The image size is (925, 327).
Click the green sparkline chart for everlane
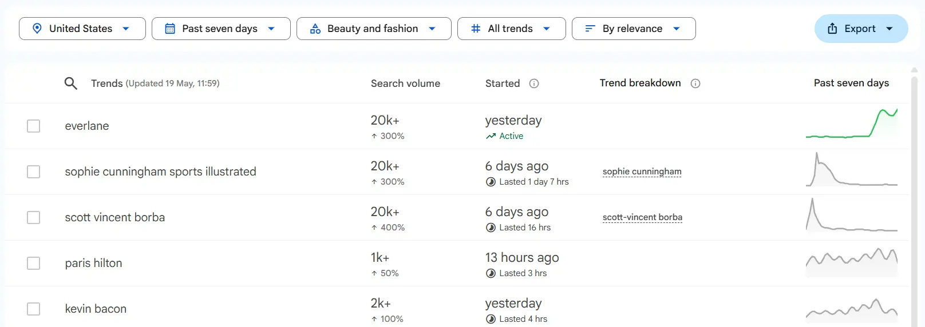852,123
